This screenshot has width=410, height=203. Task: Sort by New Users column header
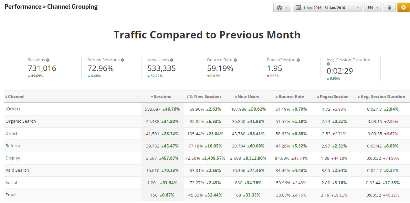[248, 96]
